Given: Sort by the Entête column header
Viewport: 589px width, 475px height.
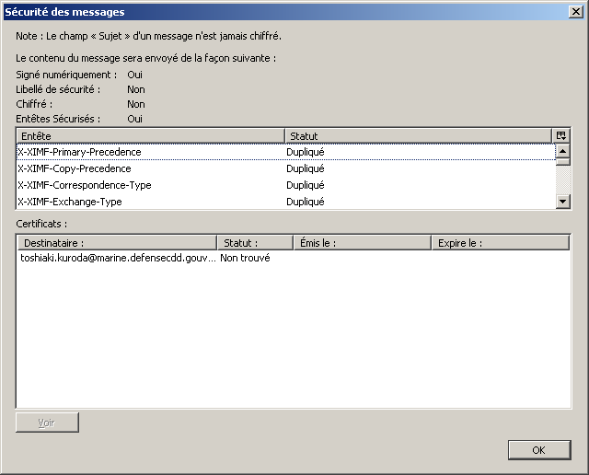Looking at the screenshot, I should tap(150, 135).
